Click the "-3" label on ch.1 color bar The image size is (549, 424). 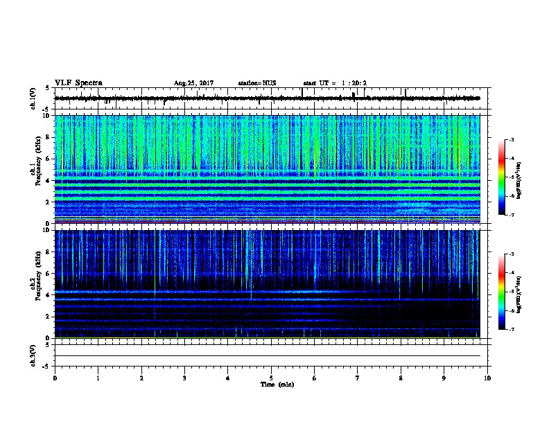512,139
